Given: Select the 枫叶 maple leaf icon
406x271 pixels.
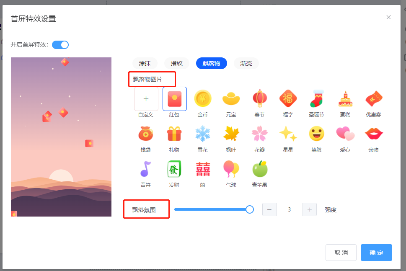Looking at the screenshot, I should tap(231, 134).
